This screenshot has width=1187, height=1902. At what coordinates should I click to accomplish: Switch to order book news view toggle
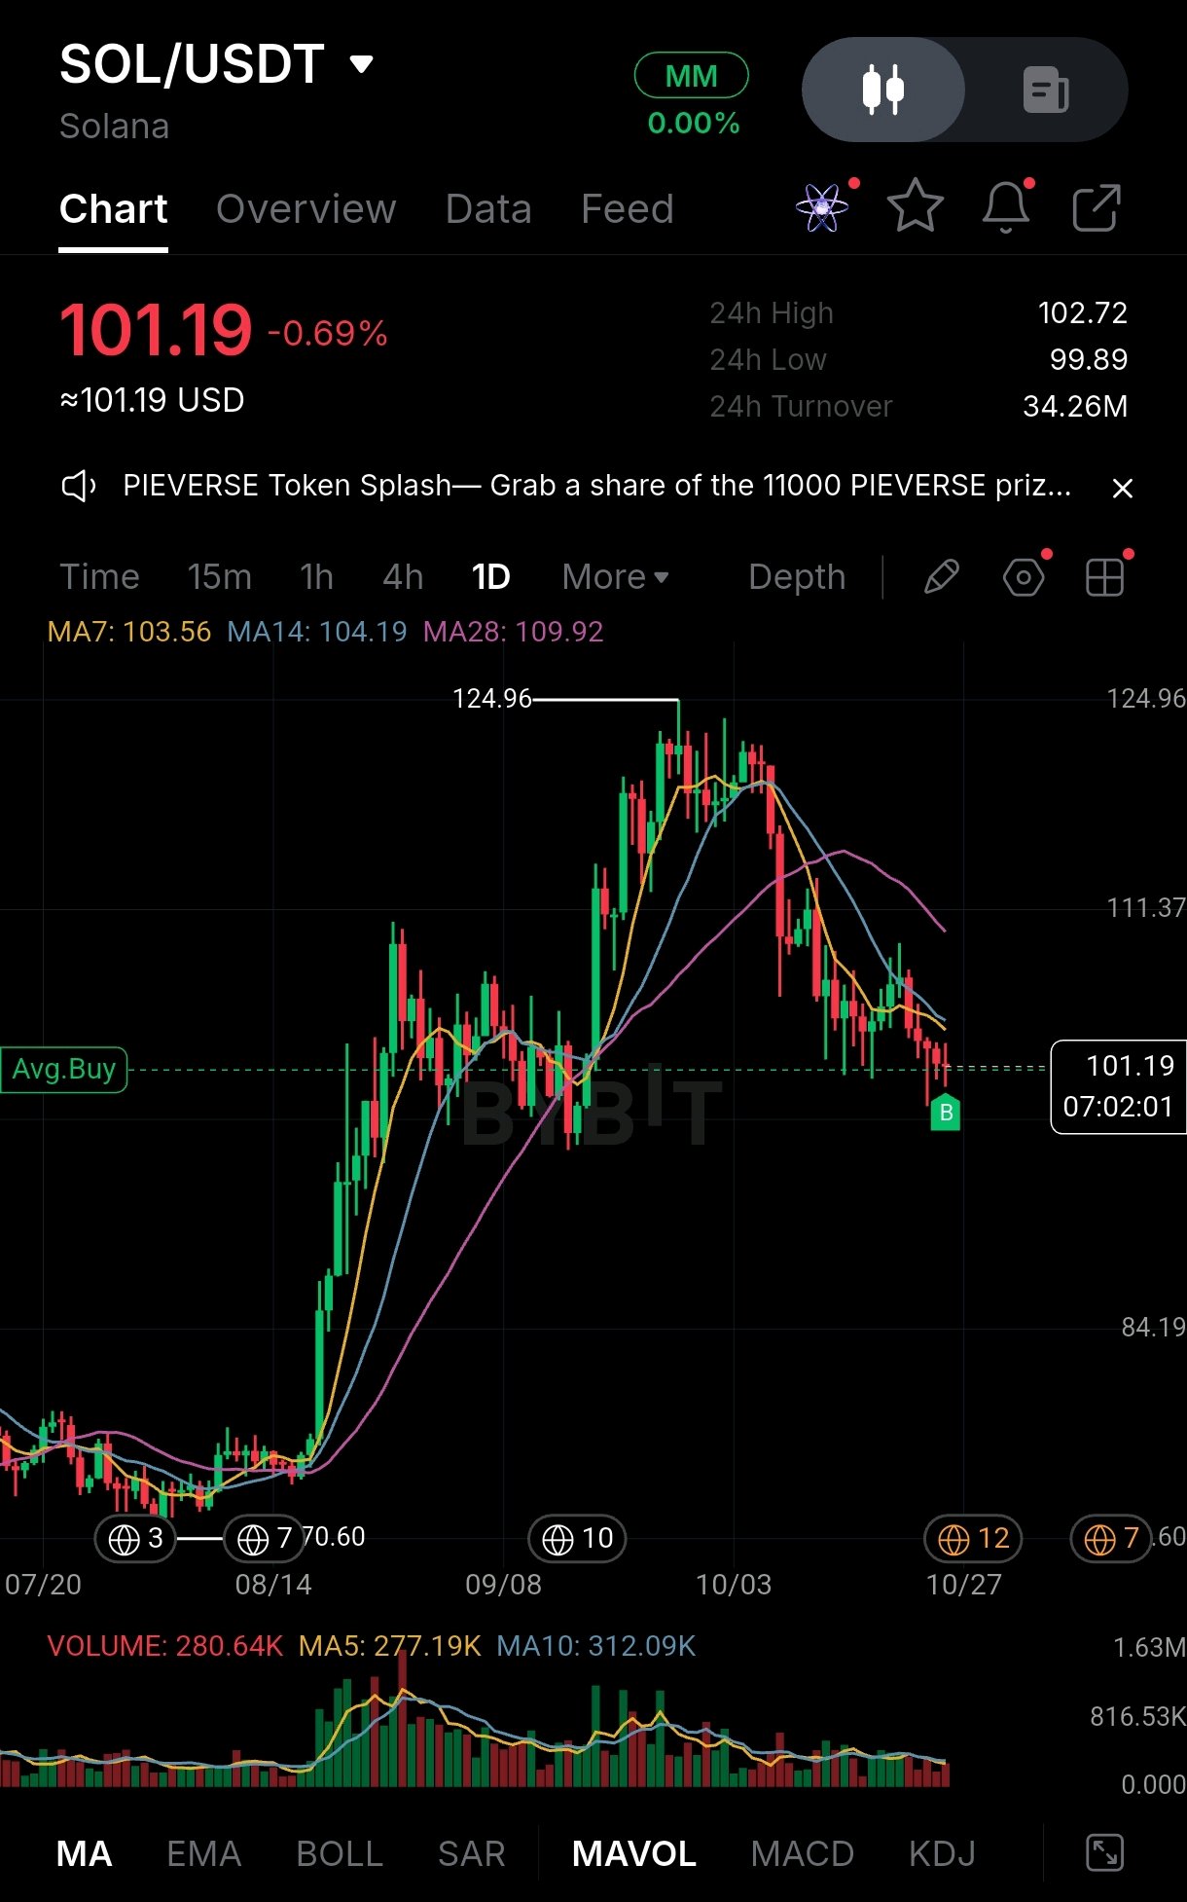tap(1046, 90)
